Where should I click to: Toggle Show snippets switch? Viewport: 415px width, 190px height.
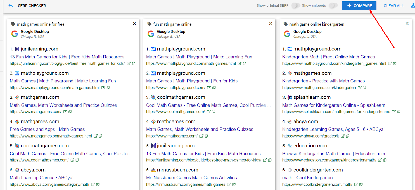[x=333, y=5]
